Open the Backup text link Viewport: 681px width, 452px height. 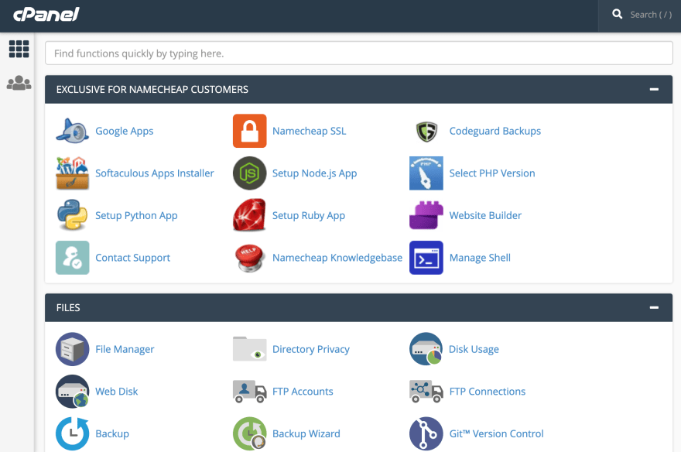click(x=112, y=433)
